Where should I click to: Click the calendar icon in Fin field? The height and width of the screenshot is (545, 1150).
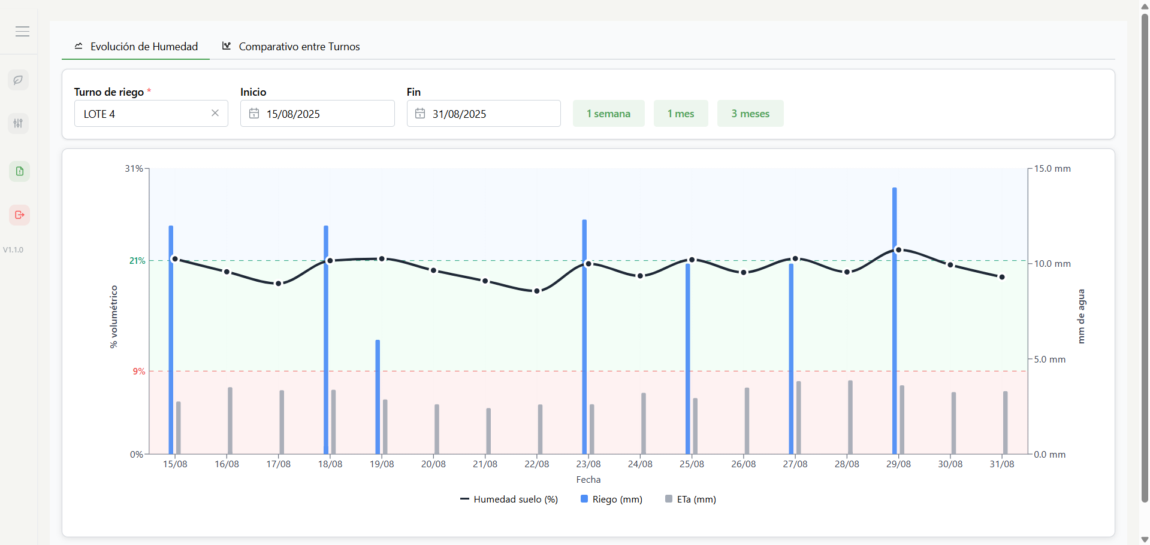pyautogui.click(x=420, y=114)
